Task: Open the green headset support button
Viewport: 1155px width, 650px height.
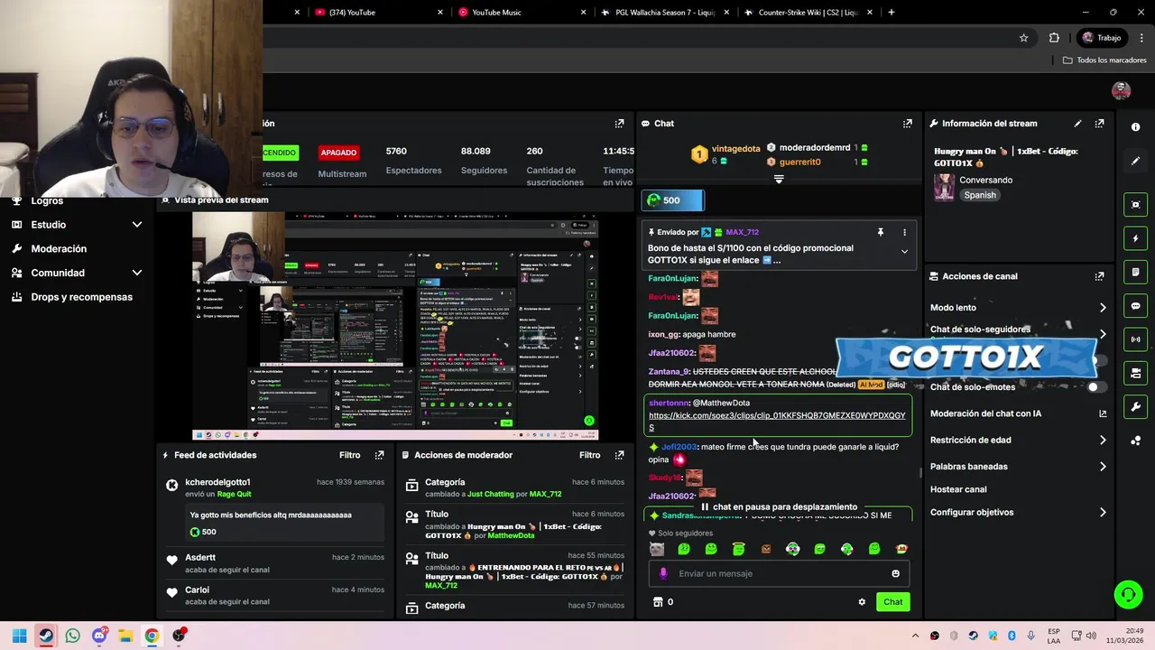Action: click(1128, 594)
